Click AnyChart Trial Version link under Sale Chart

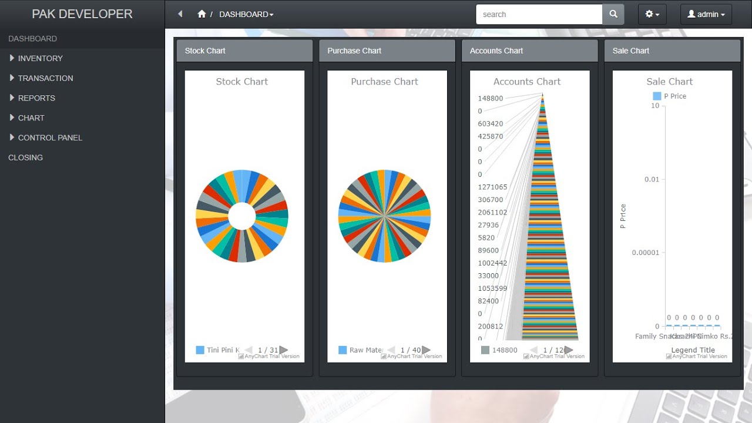coord(697,357)
